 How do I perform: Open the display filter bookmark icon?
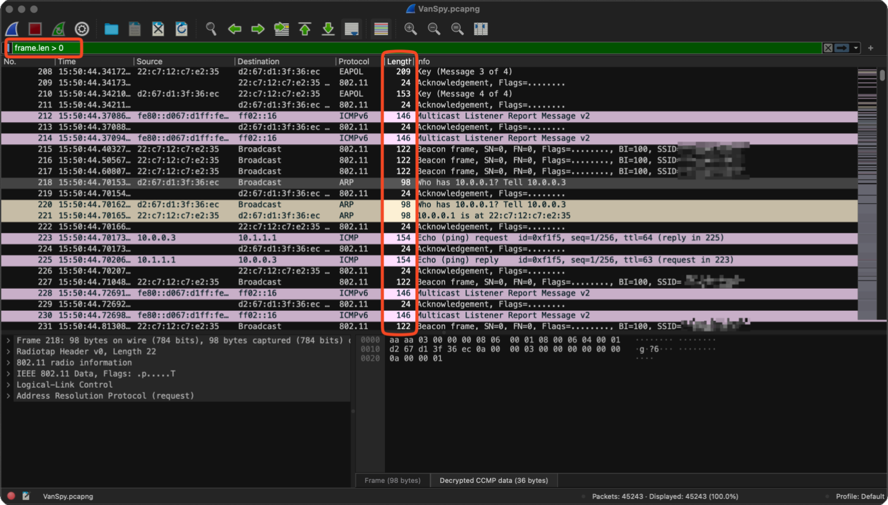pos(9,48)
